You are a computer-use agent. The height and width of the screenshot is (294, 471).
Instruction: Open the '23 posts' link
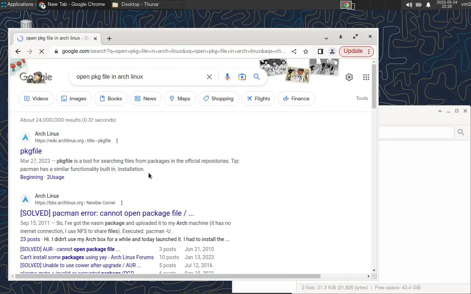pyautogui.click(x=30, y=239)
